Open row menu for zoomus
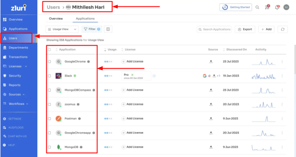Viewport: 296px width, 157px height. [282, 105]
